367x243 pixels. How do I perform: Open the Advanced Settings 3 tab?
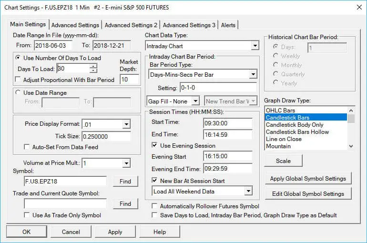(189, 25)
